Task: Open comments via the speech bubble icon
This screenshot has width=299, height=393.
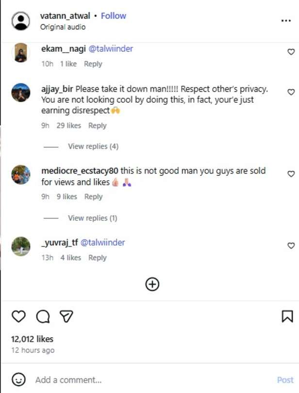Action: click(x=44, y=316)
